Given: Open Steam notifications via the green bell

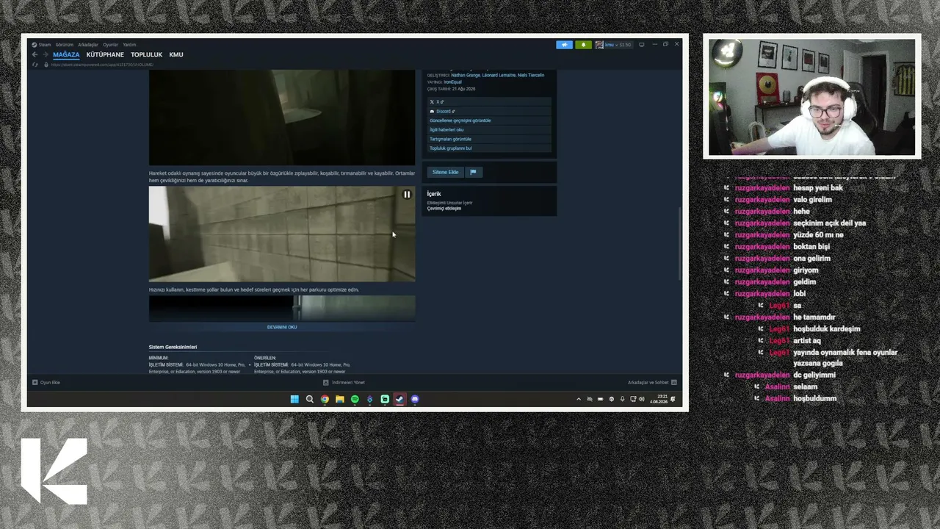Looking at the screenshot, I should point(584,45).
